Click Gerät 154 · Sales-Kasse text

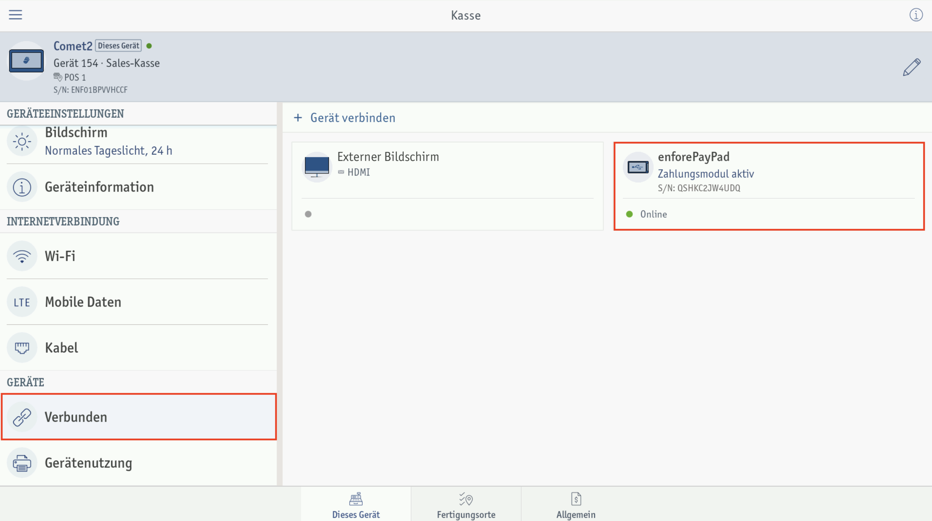click(107, 63)
